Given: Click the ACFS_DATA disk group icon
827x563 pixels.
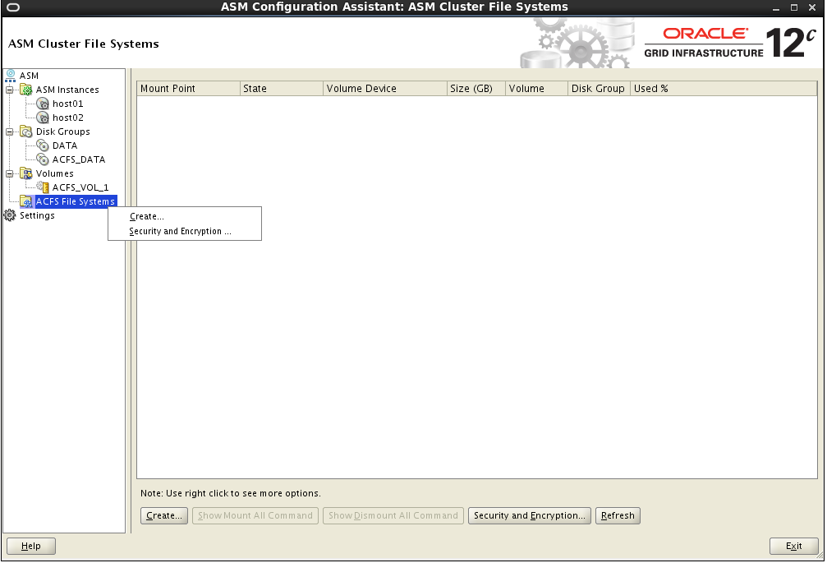Looking at the screenshot, I should [43, 159].
